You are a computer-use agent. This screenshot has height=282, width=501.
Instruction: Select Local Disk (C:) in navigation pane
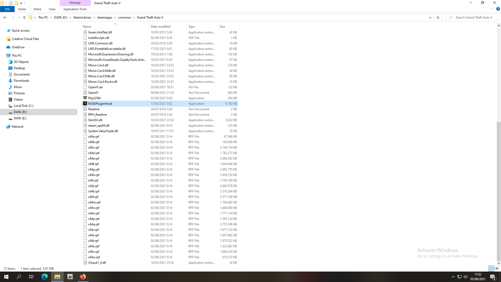(23, 106)
